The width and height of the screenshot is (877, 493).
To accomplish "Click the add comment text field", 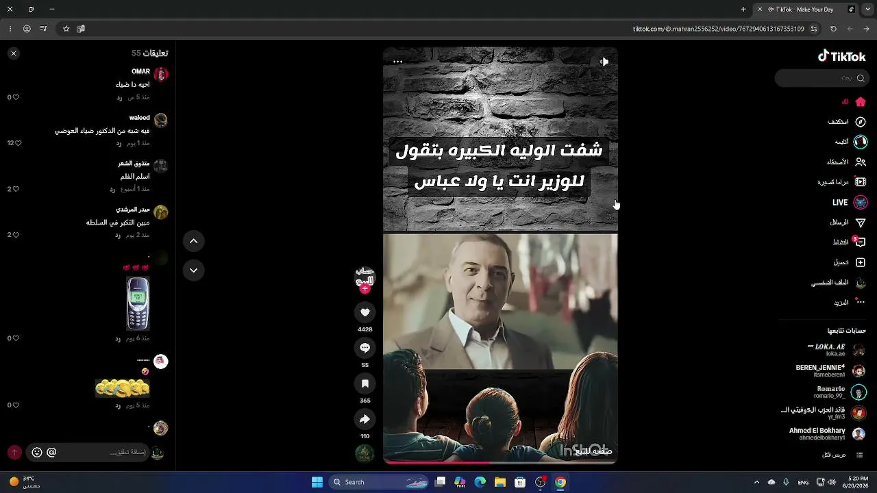I will coord(89,453).
